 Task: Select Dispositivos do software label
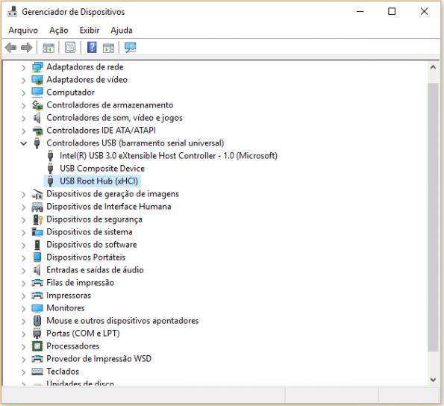click(92, 244)
